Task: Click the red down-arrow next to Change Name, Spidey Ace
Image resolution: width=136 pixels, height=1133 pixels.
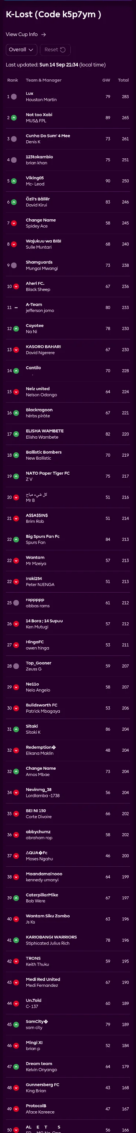Action: 14,223
